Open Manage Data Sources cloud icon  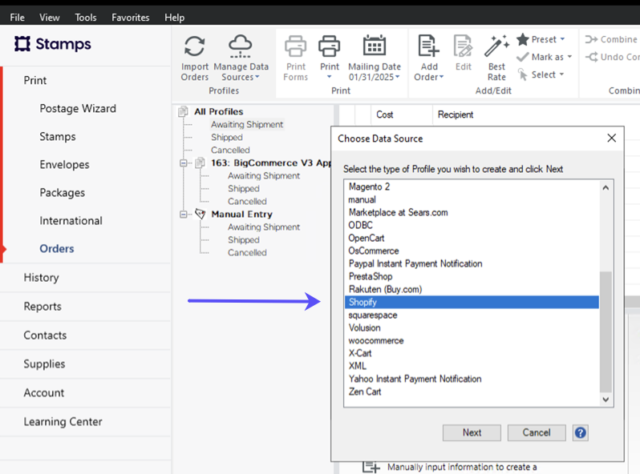coord(240,46)
